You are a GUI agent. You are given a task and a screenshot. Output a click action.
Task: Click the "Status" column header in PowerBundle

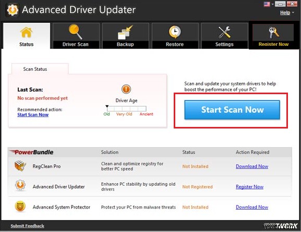[188, 152]
